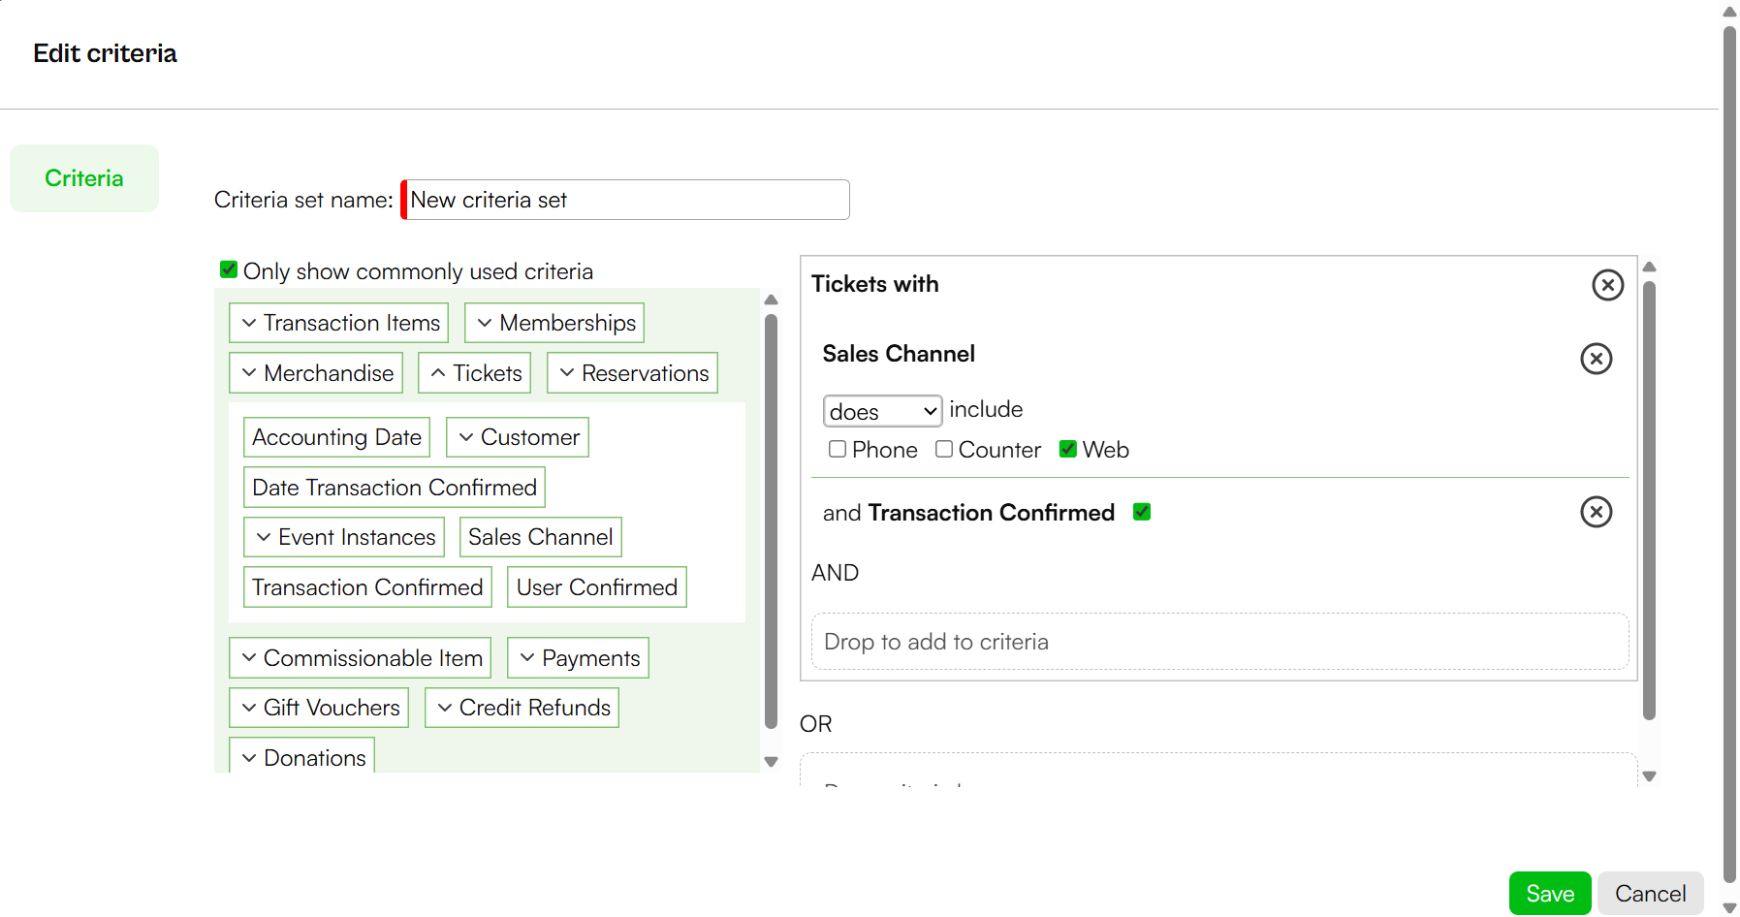Click the criteria list scrollbar thumb
Screen dimensions: 1740x917
pos(772,522)
